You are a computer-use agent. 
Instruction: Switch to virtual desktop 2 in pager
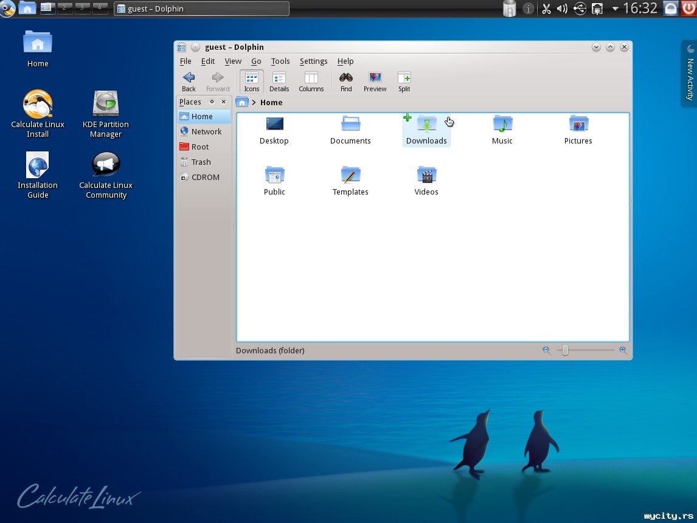coord(64,7)
